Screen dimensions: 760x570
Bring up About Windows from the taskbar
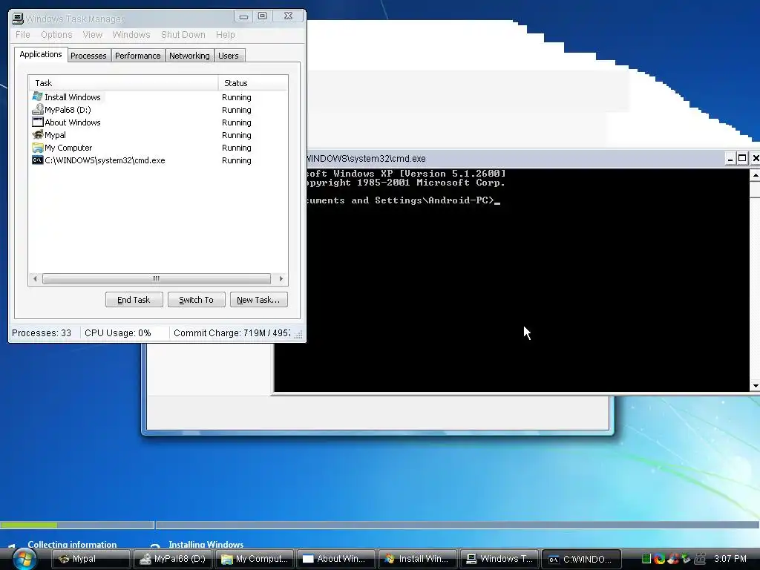click(x=336, y=559)
